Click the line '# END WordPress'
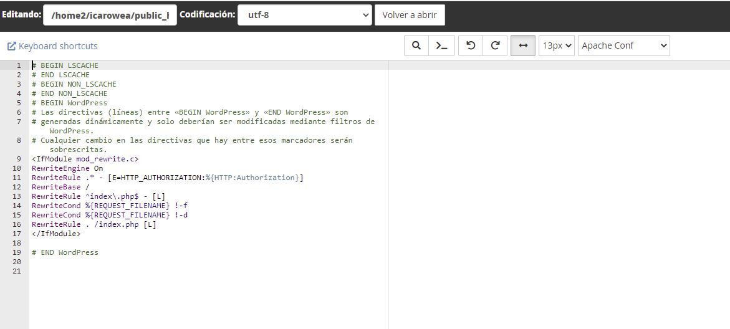This screenshot has width=730, height=329. [x=65, y=252]
